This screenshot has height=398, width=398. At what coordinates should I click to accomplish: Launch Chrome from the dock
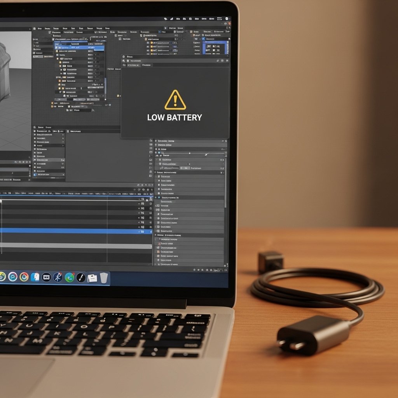24,277
